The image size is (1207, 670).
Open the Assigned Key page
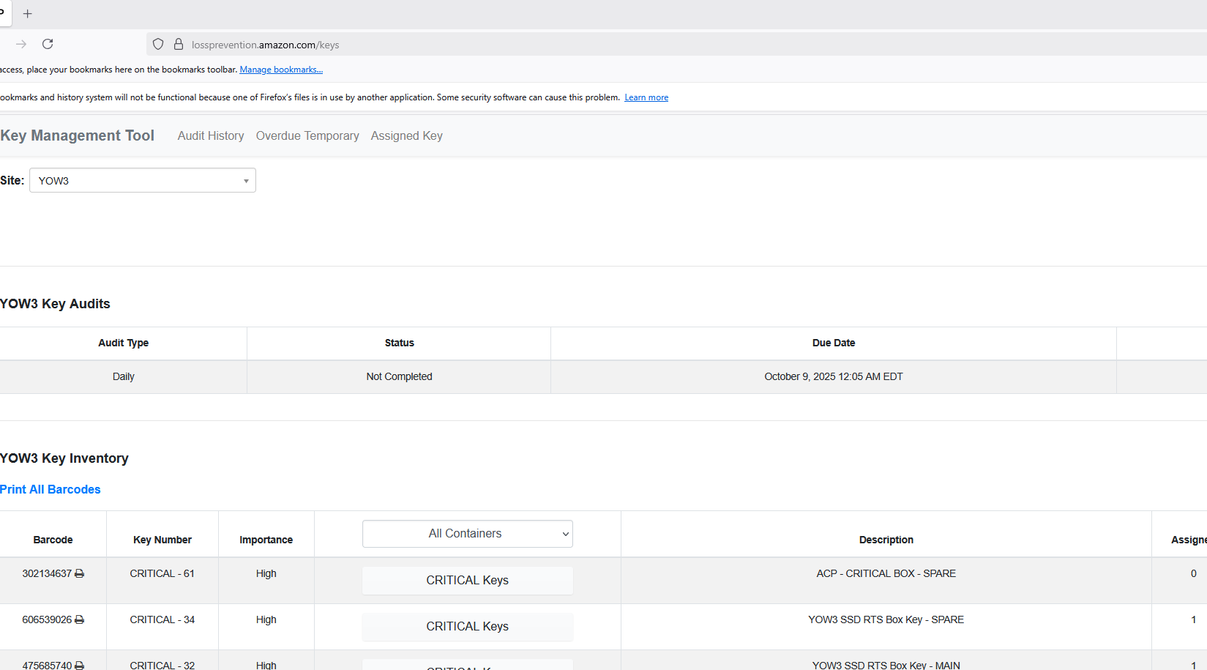point(406,136)
